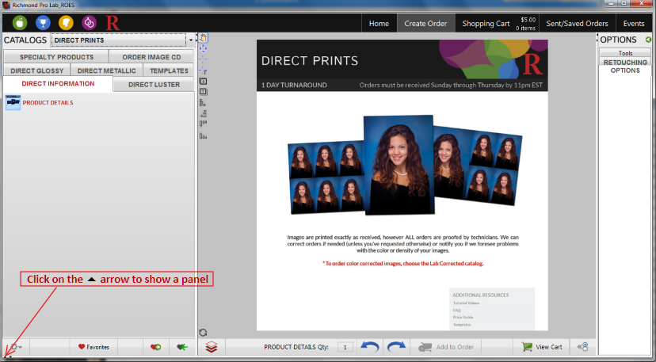Open the settings gear dropdown
Screen dimensions: 656x362
point(14,347)
